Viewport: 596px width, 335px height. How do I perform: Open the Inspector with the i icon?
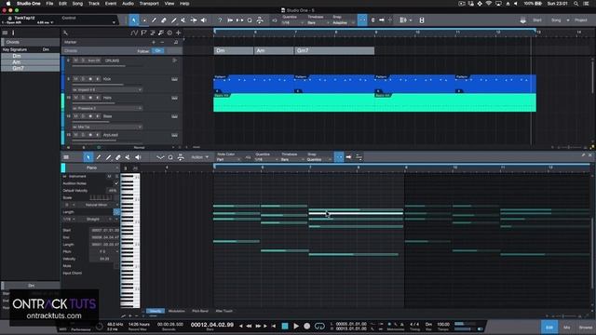point(13,33)
